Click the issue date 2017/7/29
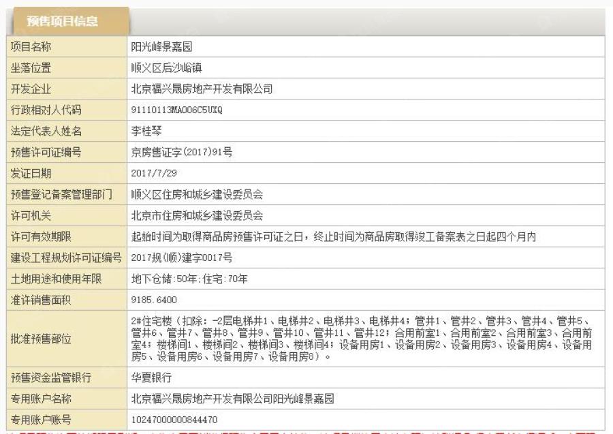Viewport: 613px width, 434px height. (153, 174)
